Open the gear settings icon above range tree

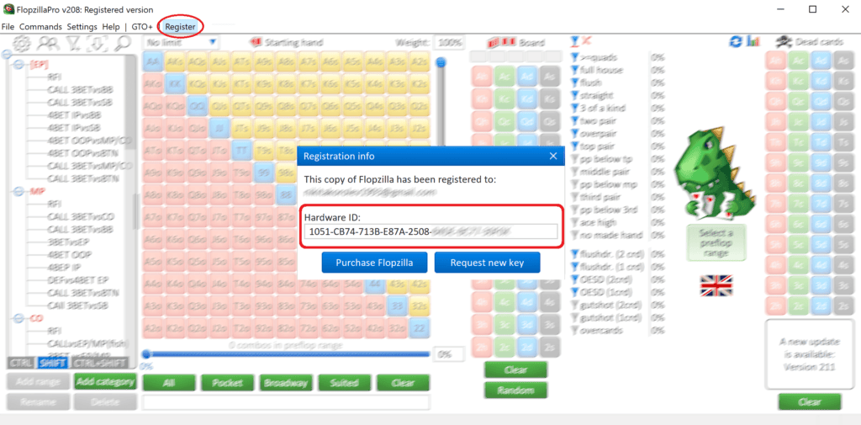click(23, 43)
